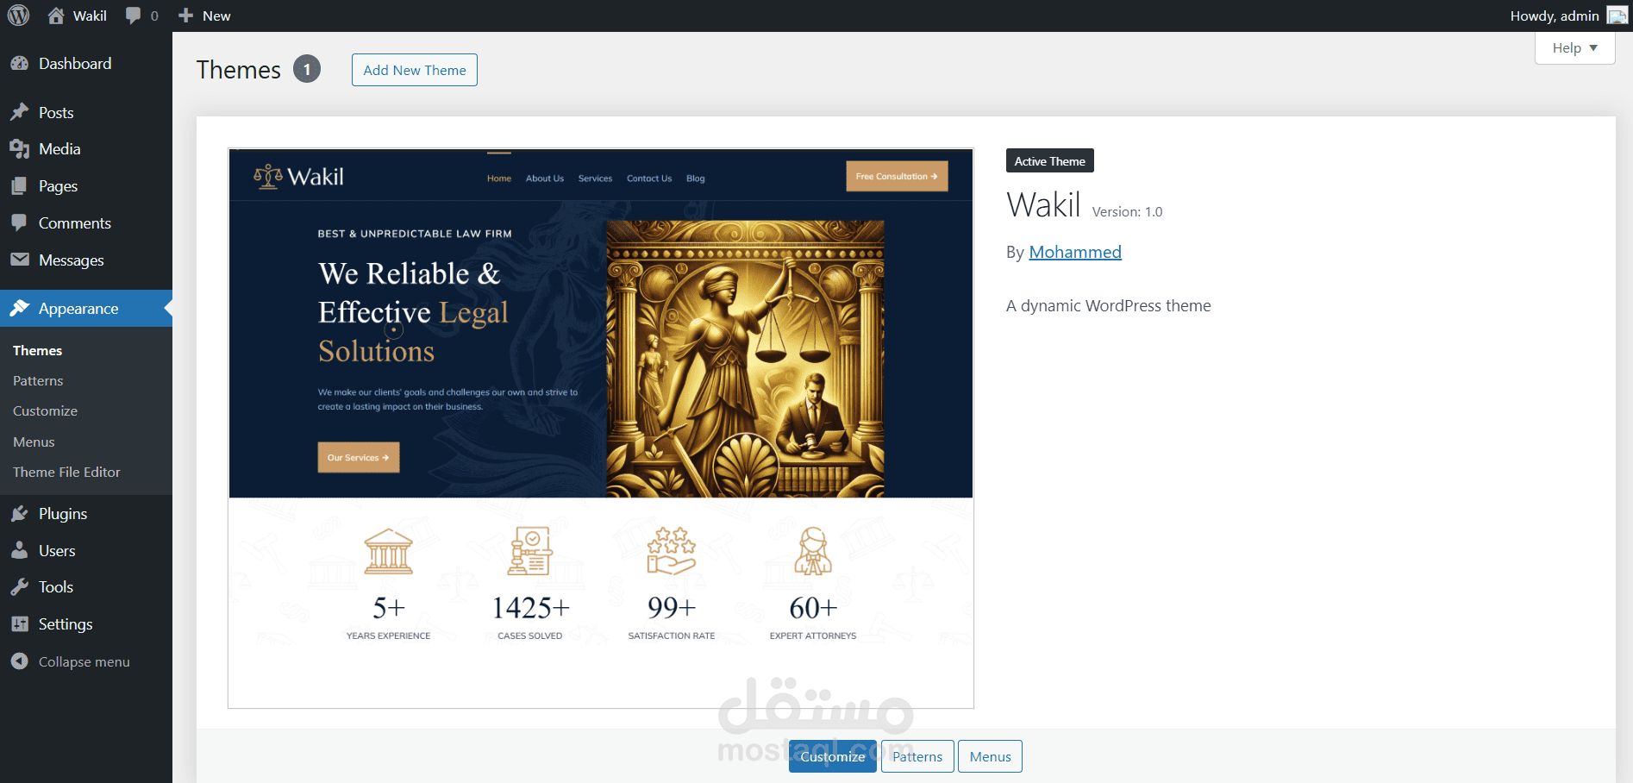Click the Settings sliders icon
1633x783 pixels.
coord(20,623)
